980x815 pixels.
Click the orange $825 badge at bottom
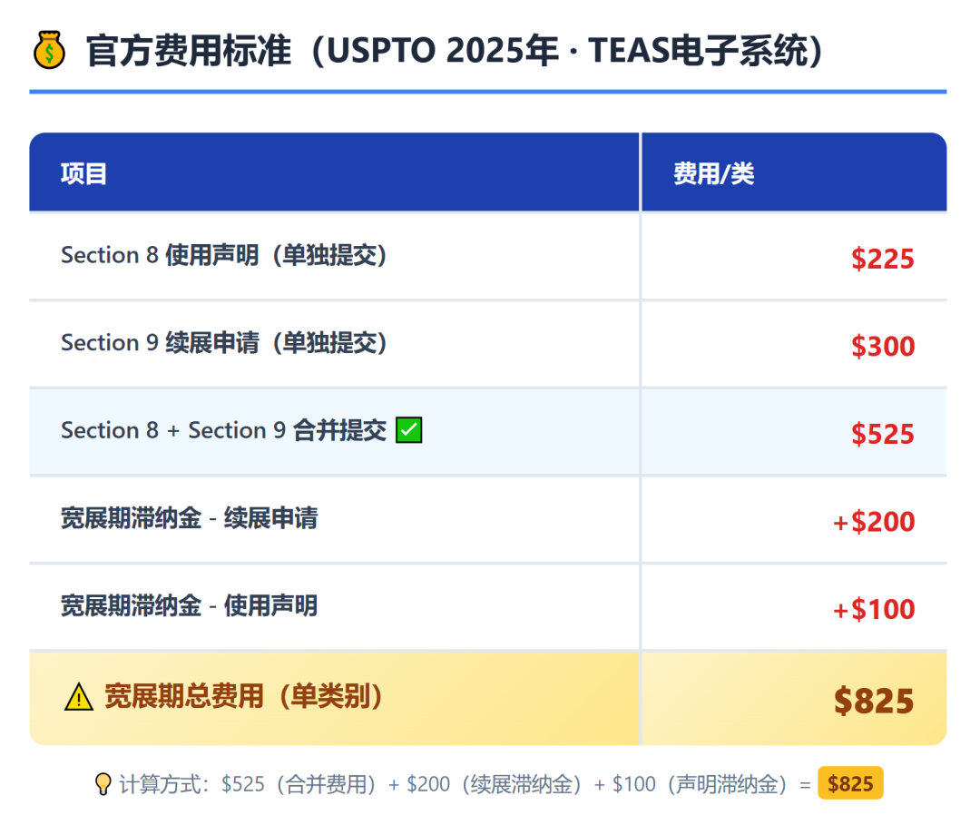point(850,783)
